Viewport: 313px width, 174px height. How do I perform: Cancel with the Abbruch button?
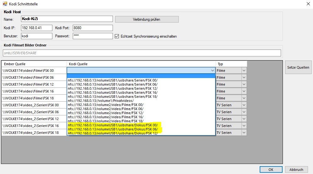click(296, 170)
